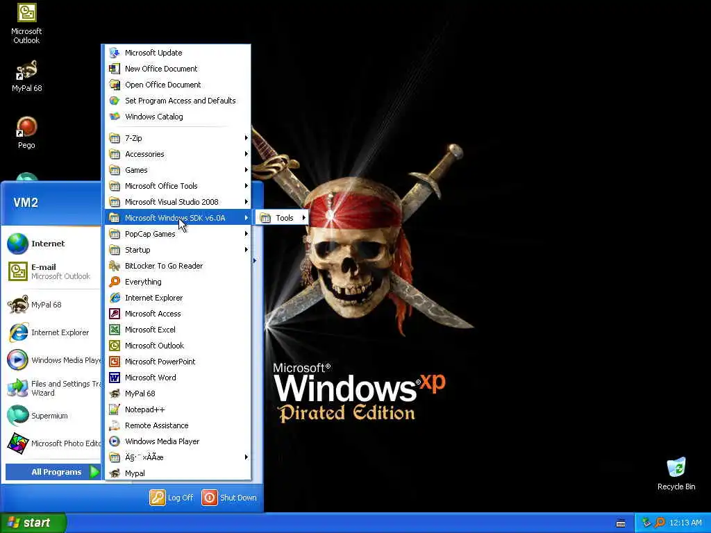The height and width of the screenshot is (533, 711).
Task: Open the Recycle Bin on desktop
Action: tap(676, 473)
